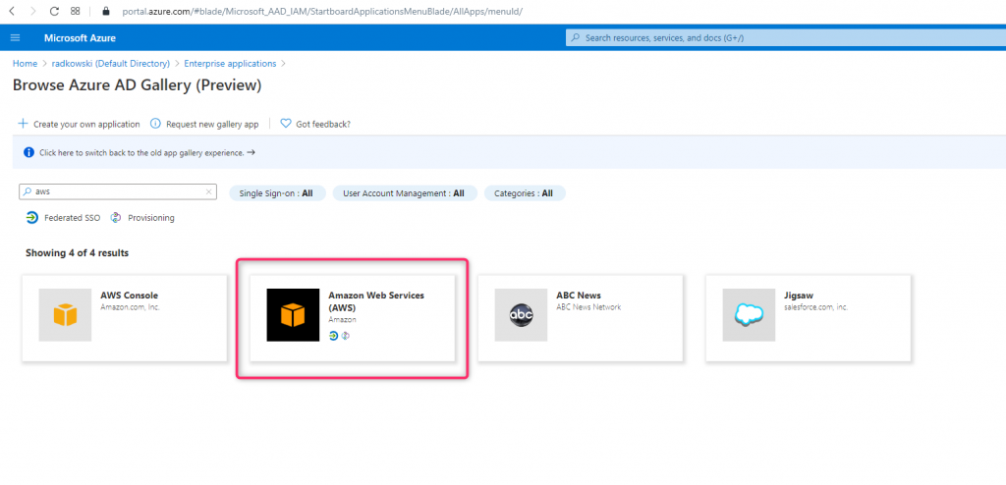Screen dimensions: 1006x485
Task: Reload the page with the browser refresh icon
Action: point(55,11)
